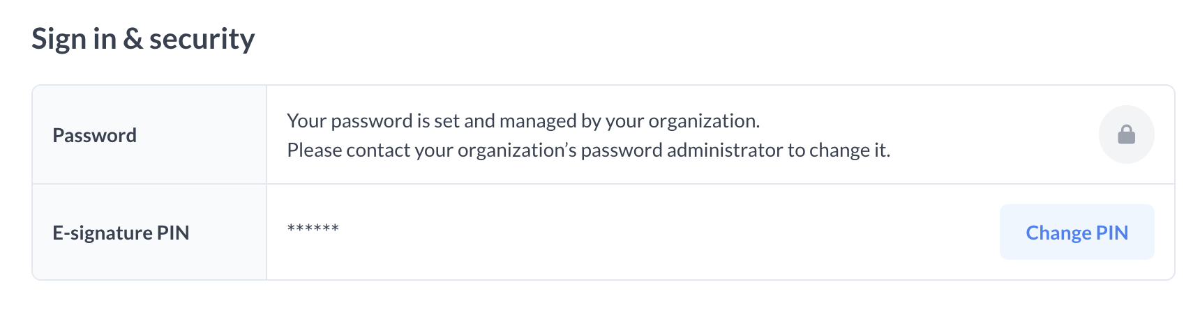Click the word 'security' in the page title

[202, 39]
